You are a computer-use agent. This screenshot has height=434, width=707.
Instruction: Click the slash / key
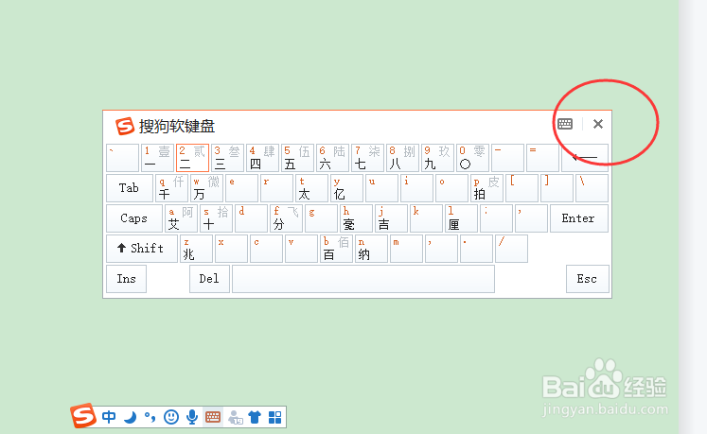coord(511,249)
